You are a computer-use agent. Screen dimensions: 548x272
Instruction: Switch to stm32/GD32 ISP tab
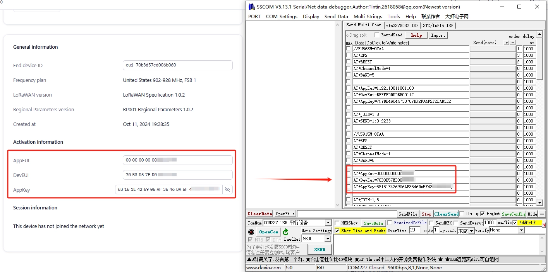[x=402, y=25]
